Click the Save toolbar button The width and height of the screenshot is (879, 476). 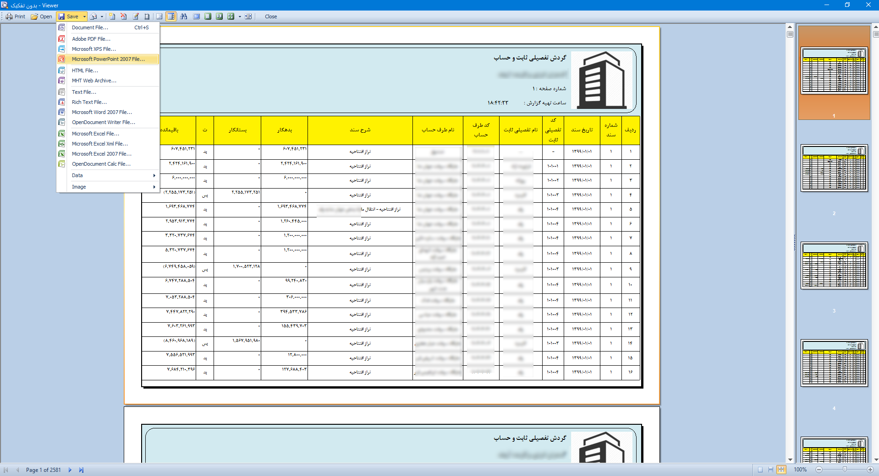(x=69, y=16)
